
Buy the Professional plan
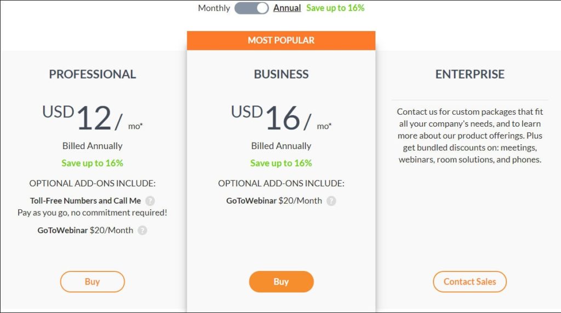click(x=92, y=282)
